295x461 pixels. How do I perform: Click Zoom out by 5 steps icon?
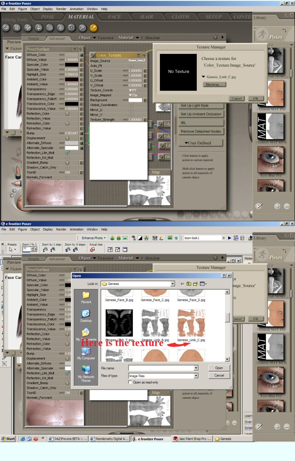pos(68,249)
